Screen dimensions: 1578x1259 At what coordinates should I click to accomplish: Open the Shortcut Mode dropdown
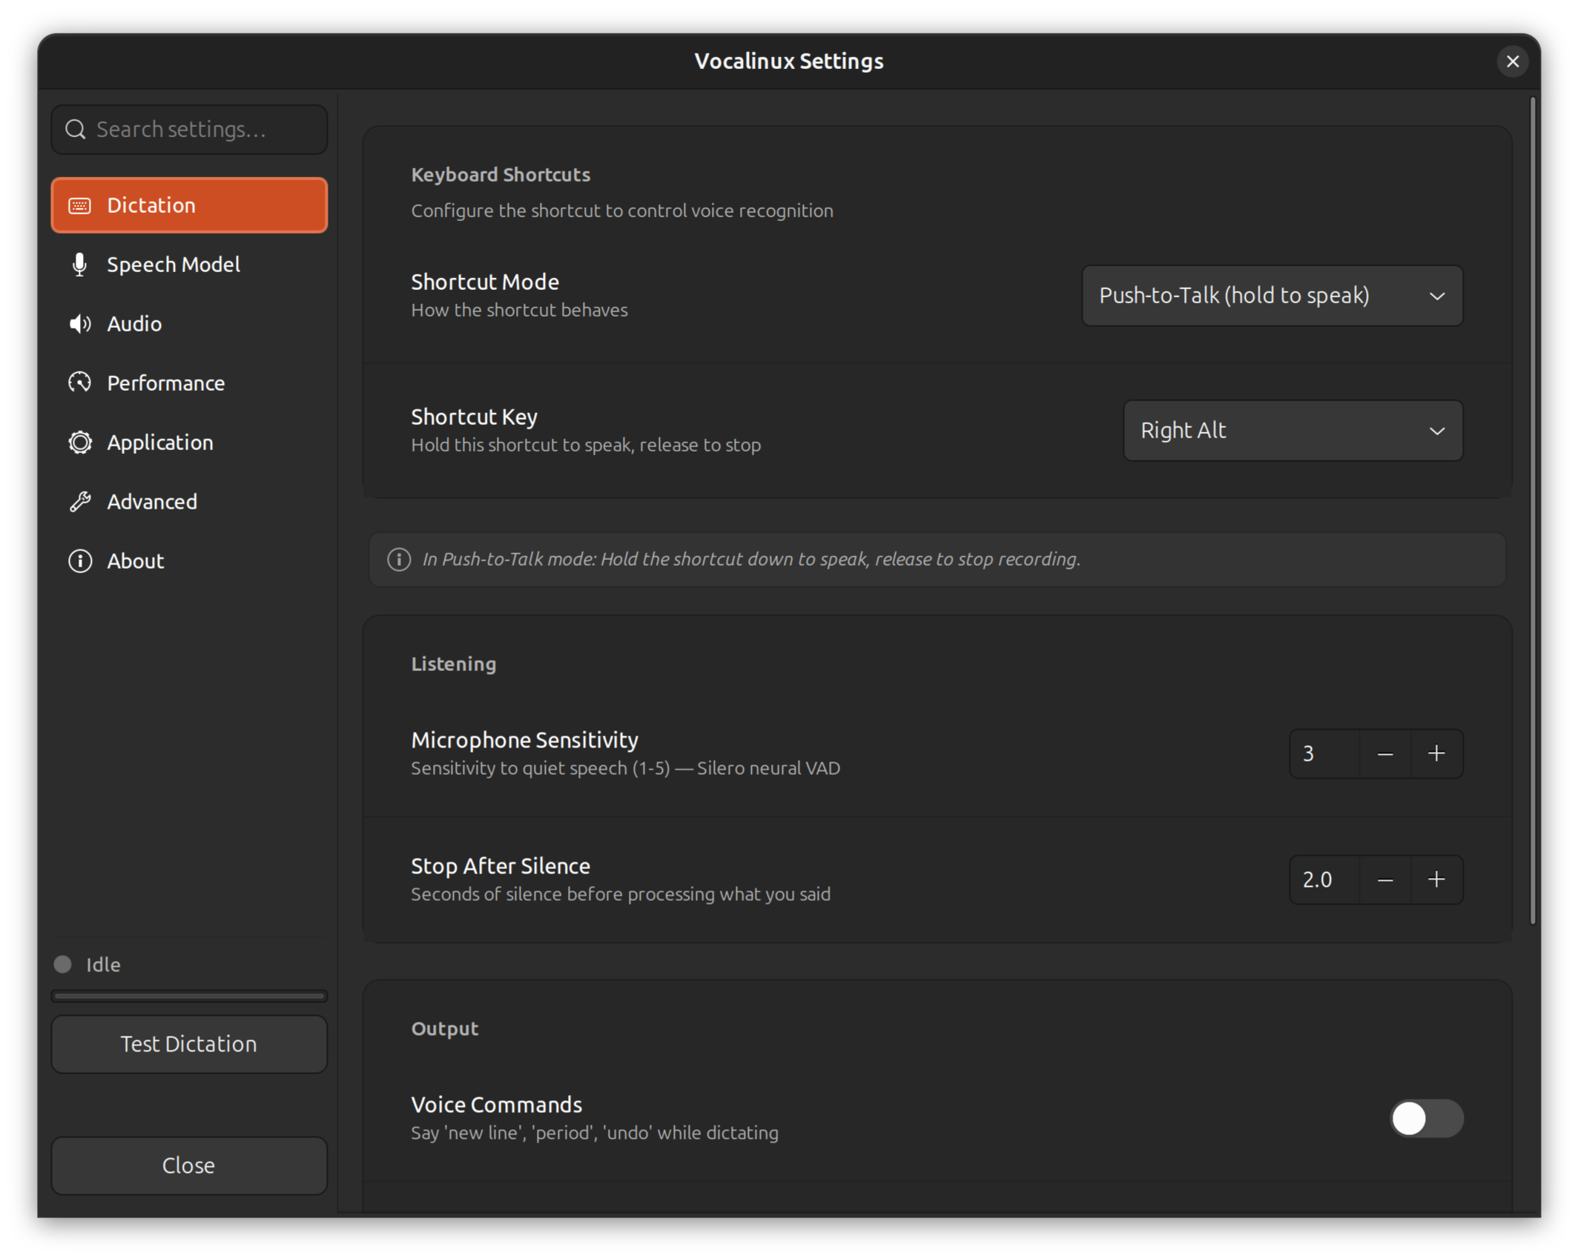click(1272, 296)
